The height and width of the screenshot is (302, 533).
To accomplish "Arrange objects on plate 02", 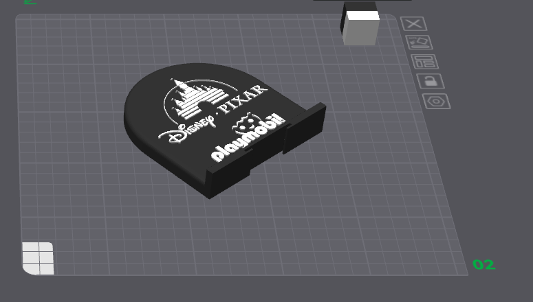I will click(424, 62).
